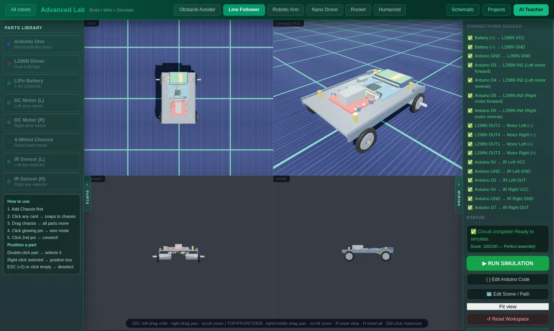The image size is (554, 331).
Task: Open the Nano Drone tab
Action: (325, 10)
